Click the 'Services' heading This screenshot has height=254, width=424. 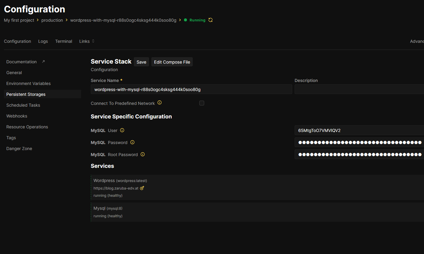coord(102,166)
